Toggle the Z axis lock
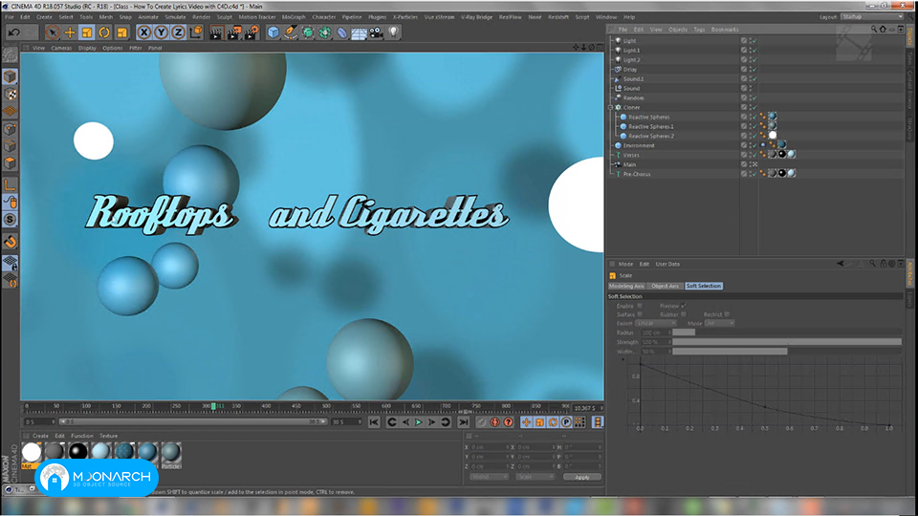 point(178,32)
